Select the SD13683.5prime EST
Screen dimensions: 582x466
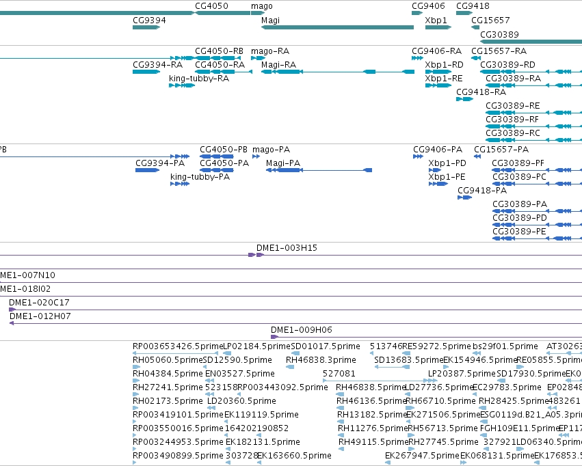[392, 367]
